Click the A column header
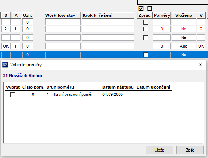 [x=16, y=15]
